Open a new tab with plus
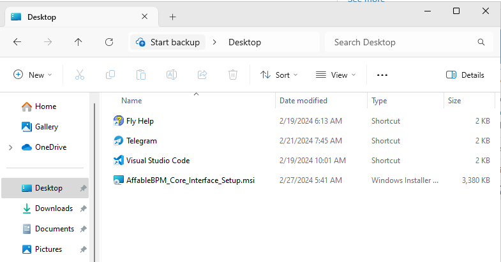This screenshot has width=501, height=262. pos(172,17)
